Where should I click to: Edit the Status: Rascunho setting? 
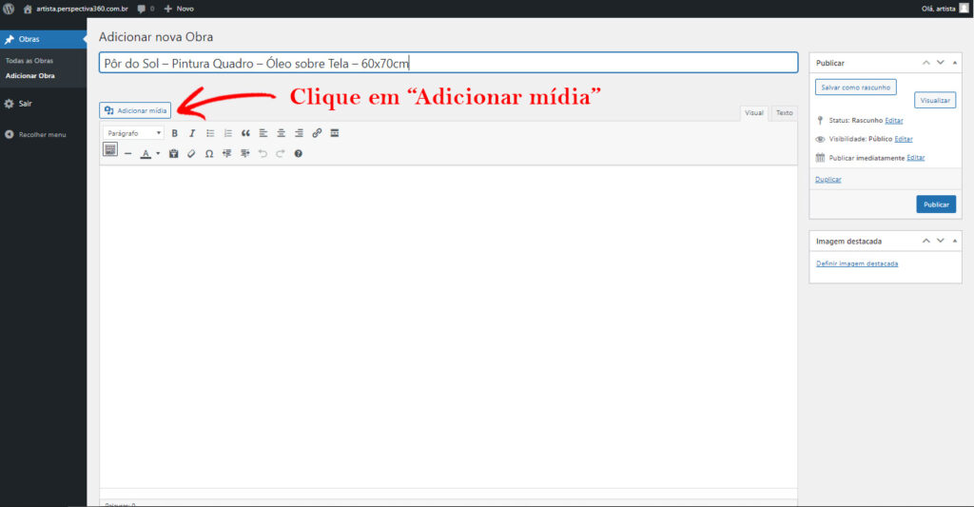click(x=894, y=121)
